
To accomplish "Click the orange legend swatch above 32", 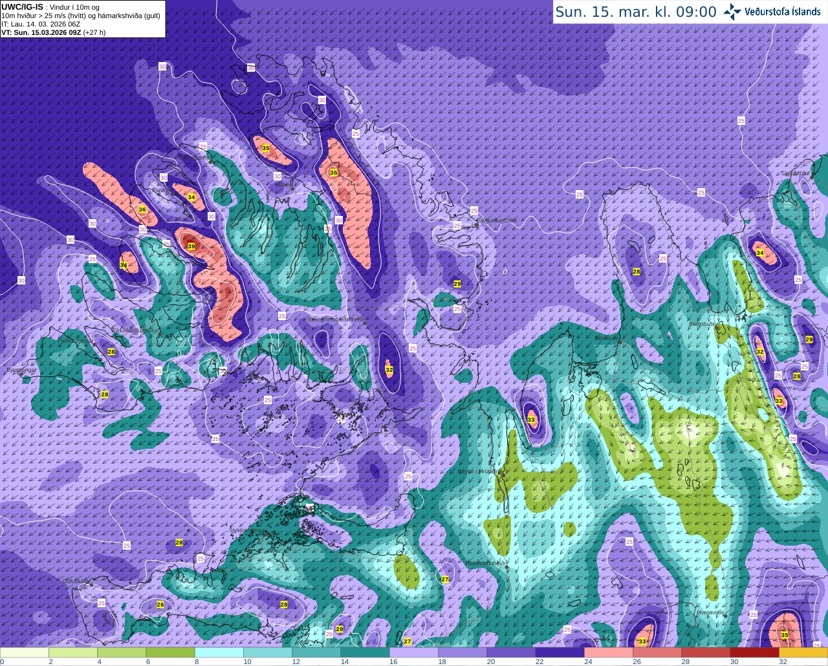I will [x=803, y=653].
